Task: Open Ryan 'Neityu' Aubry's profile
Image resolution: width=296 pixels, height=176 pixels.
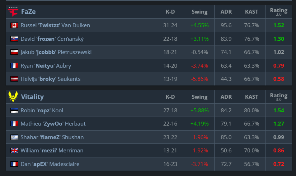Action: [x=46, y=66]
